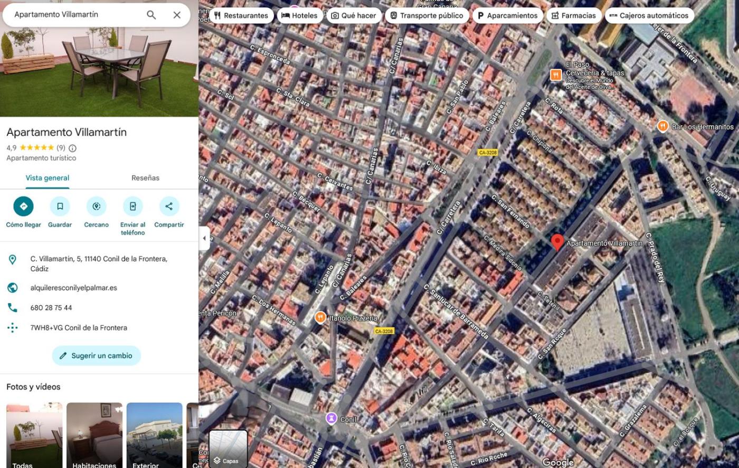Screen dimensions: 739x468
Task: Click Sugerir un cambio button
Action: click(x=96, y=356)
